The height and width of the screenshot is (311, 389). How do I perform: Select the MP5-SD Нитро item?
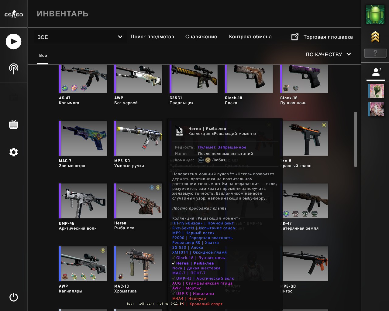305,264
